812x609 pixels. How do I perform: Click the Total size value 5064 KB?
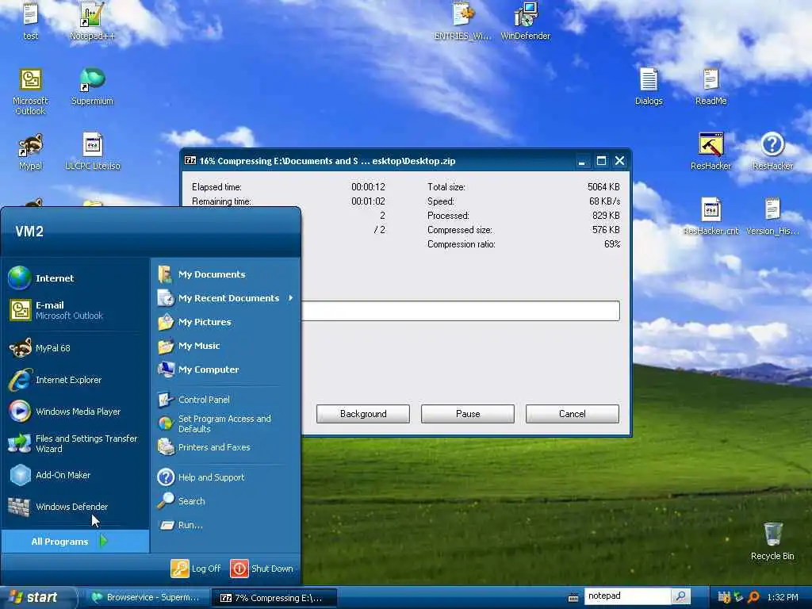(603, 186)
